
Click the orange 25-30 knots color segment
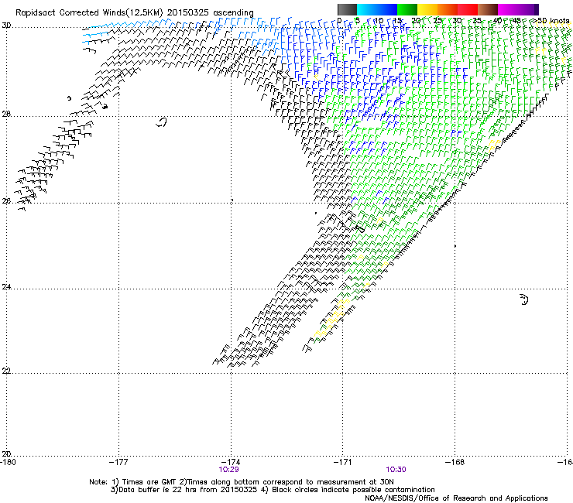pos(447,9)
